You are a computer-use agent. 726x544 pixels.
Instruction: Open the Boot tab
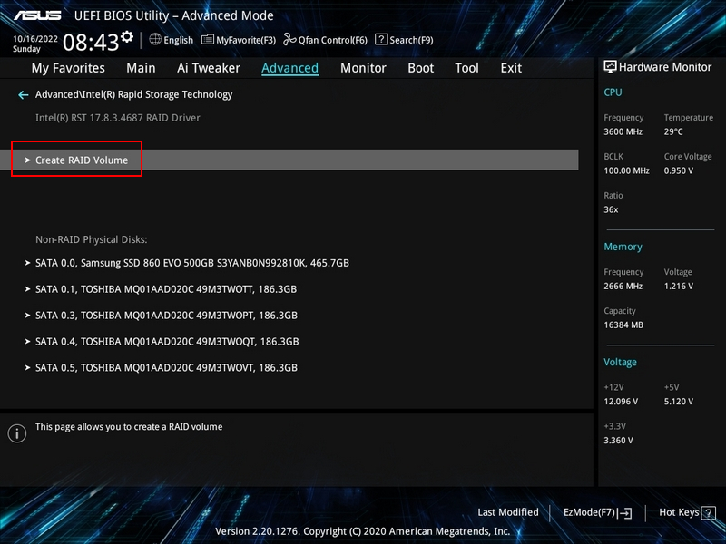point(420,68)
